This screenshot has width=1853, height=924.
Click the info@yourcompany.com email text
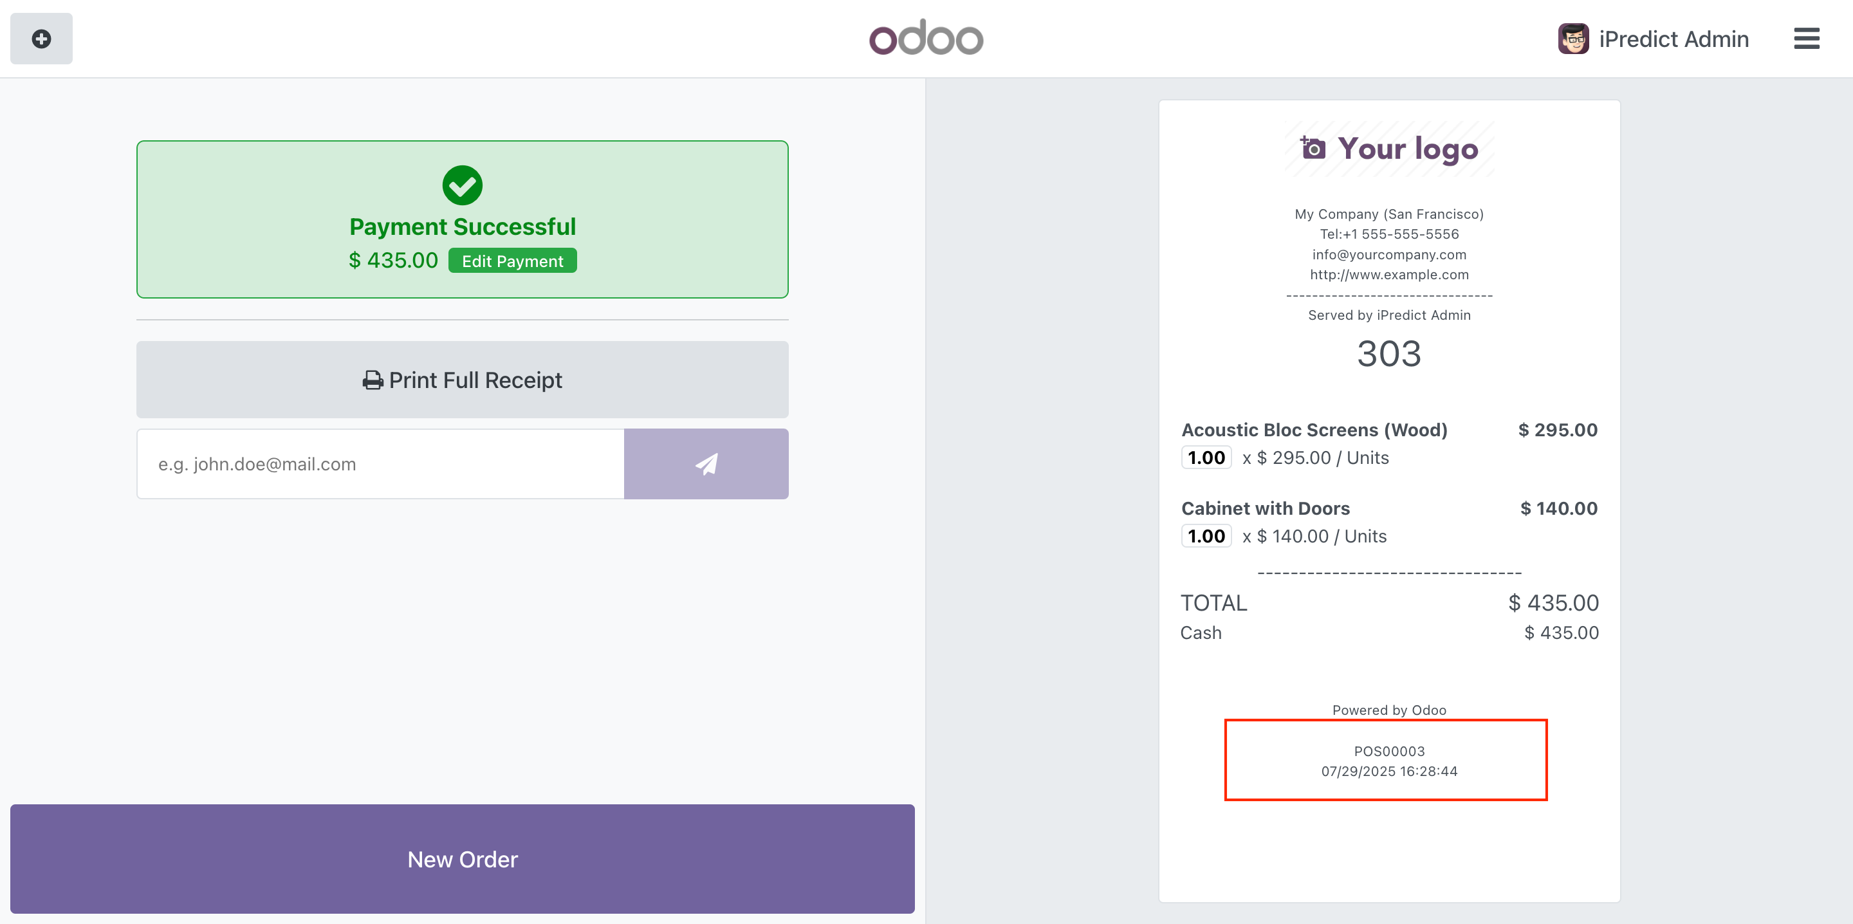click(1388, 255)
